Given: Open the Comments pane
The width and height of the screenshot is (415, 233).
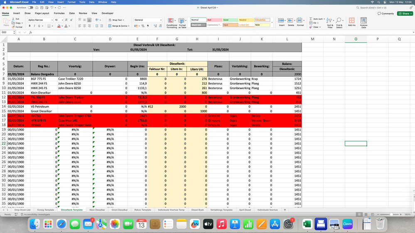Looking at the screenshot, I should (386, 13).
